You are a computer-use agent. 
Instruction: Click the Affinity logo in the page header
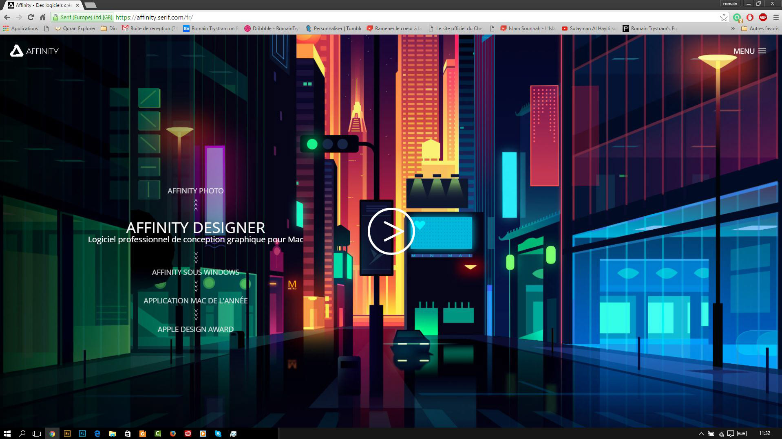[34, 51]
